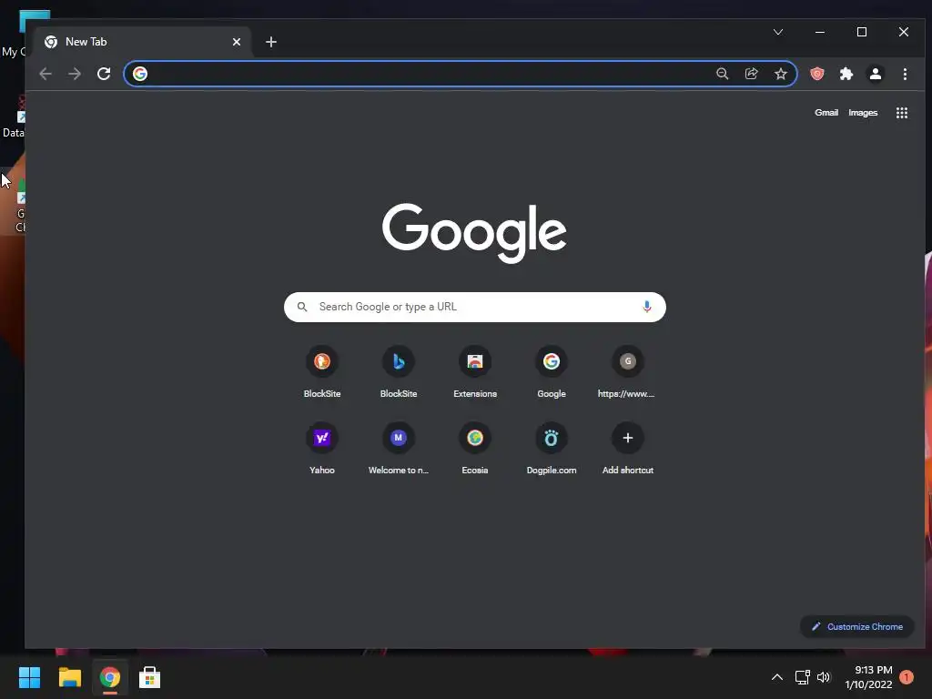Open the notification badge showing 1
The width and height of the screenshot is (932, 699).
(907, 677)
